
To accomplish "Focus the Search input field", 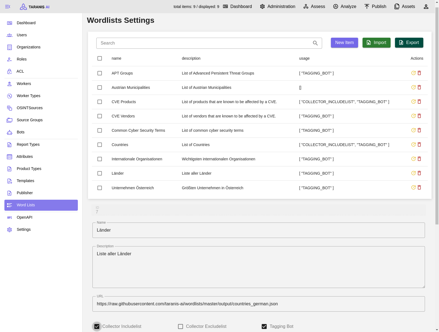I will click(209, 43).
